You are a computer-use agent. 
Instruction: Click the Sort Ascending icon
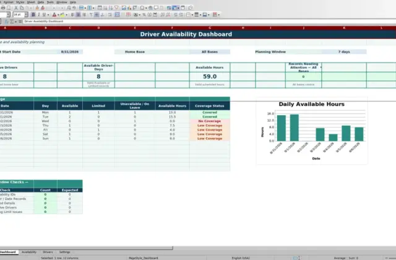tap(105, 8)
